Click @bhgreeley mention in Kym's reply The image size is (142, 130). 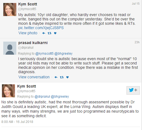click(60, 97)
